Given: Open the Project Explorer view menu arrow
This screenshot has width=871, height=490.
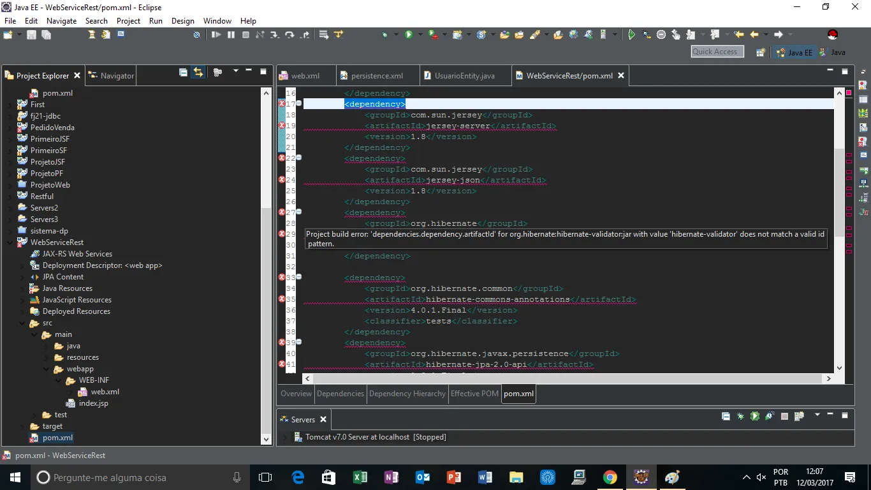Looking at the screenshot, I should [235, 71].
